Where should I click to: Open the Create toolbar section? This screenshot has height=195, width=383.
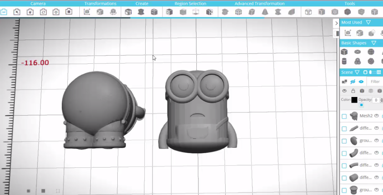[x=142, y=3]
